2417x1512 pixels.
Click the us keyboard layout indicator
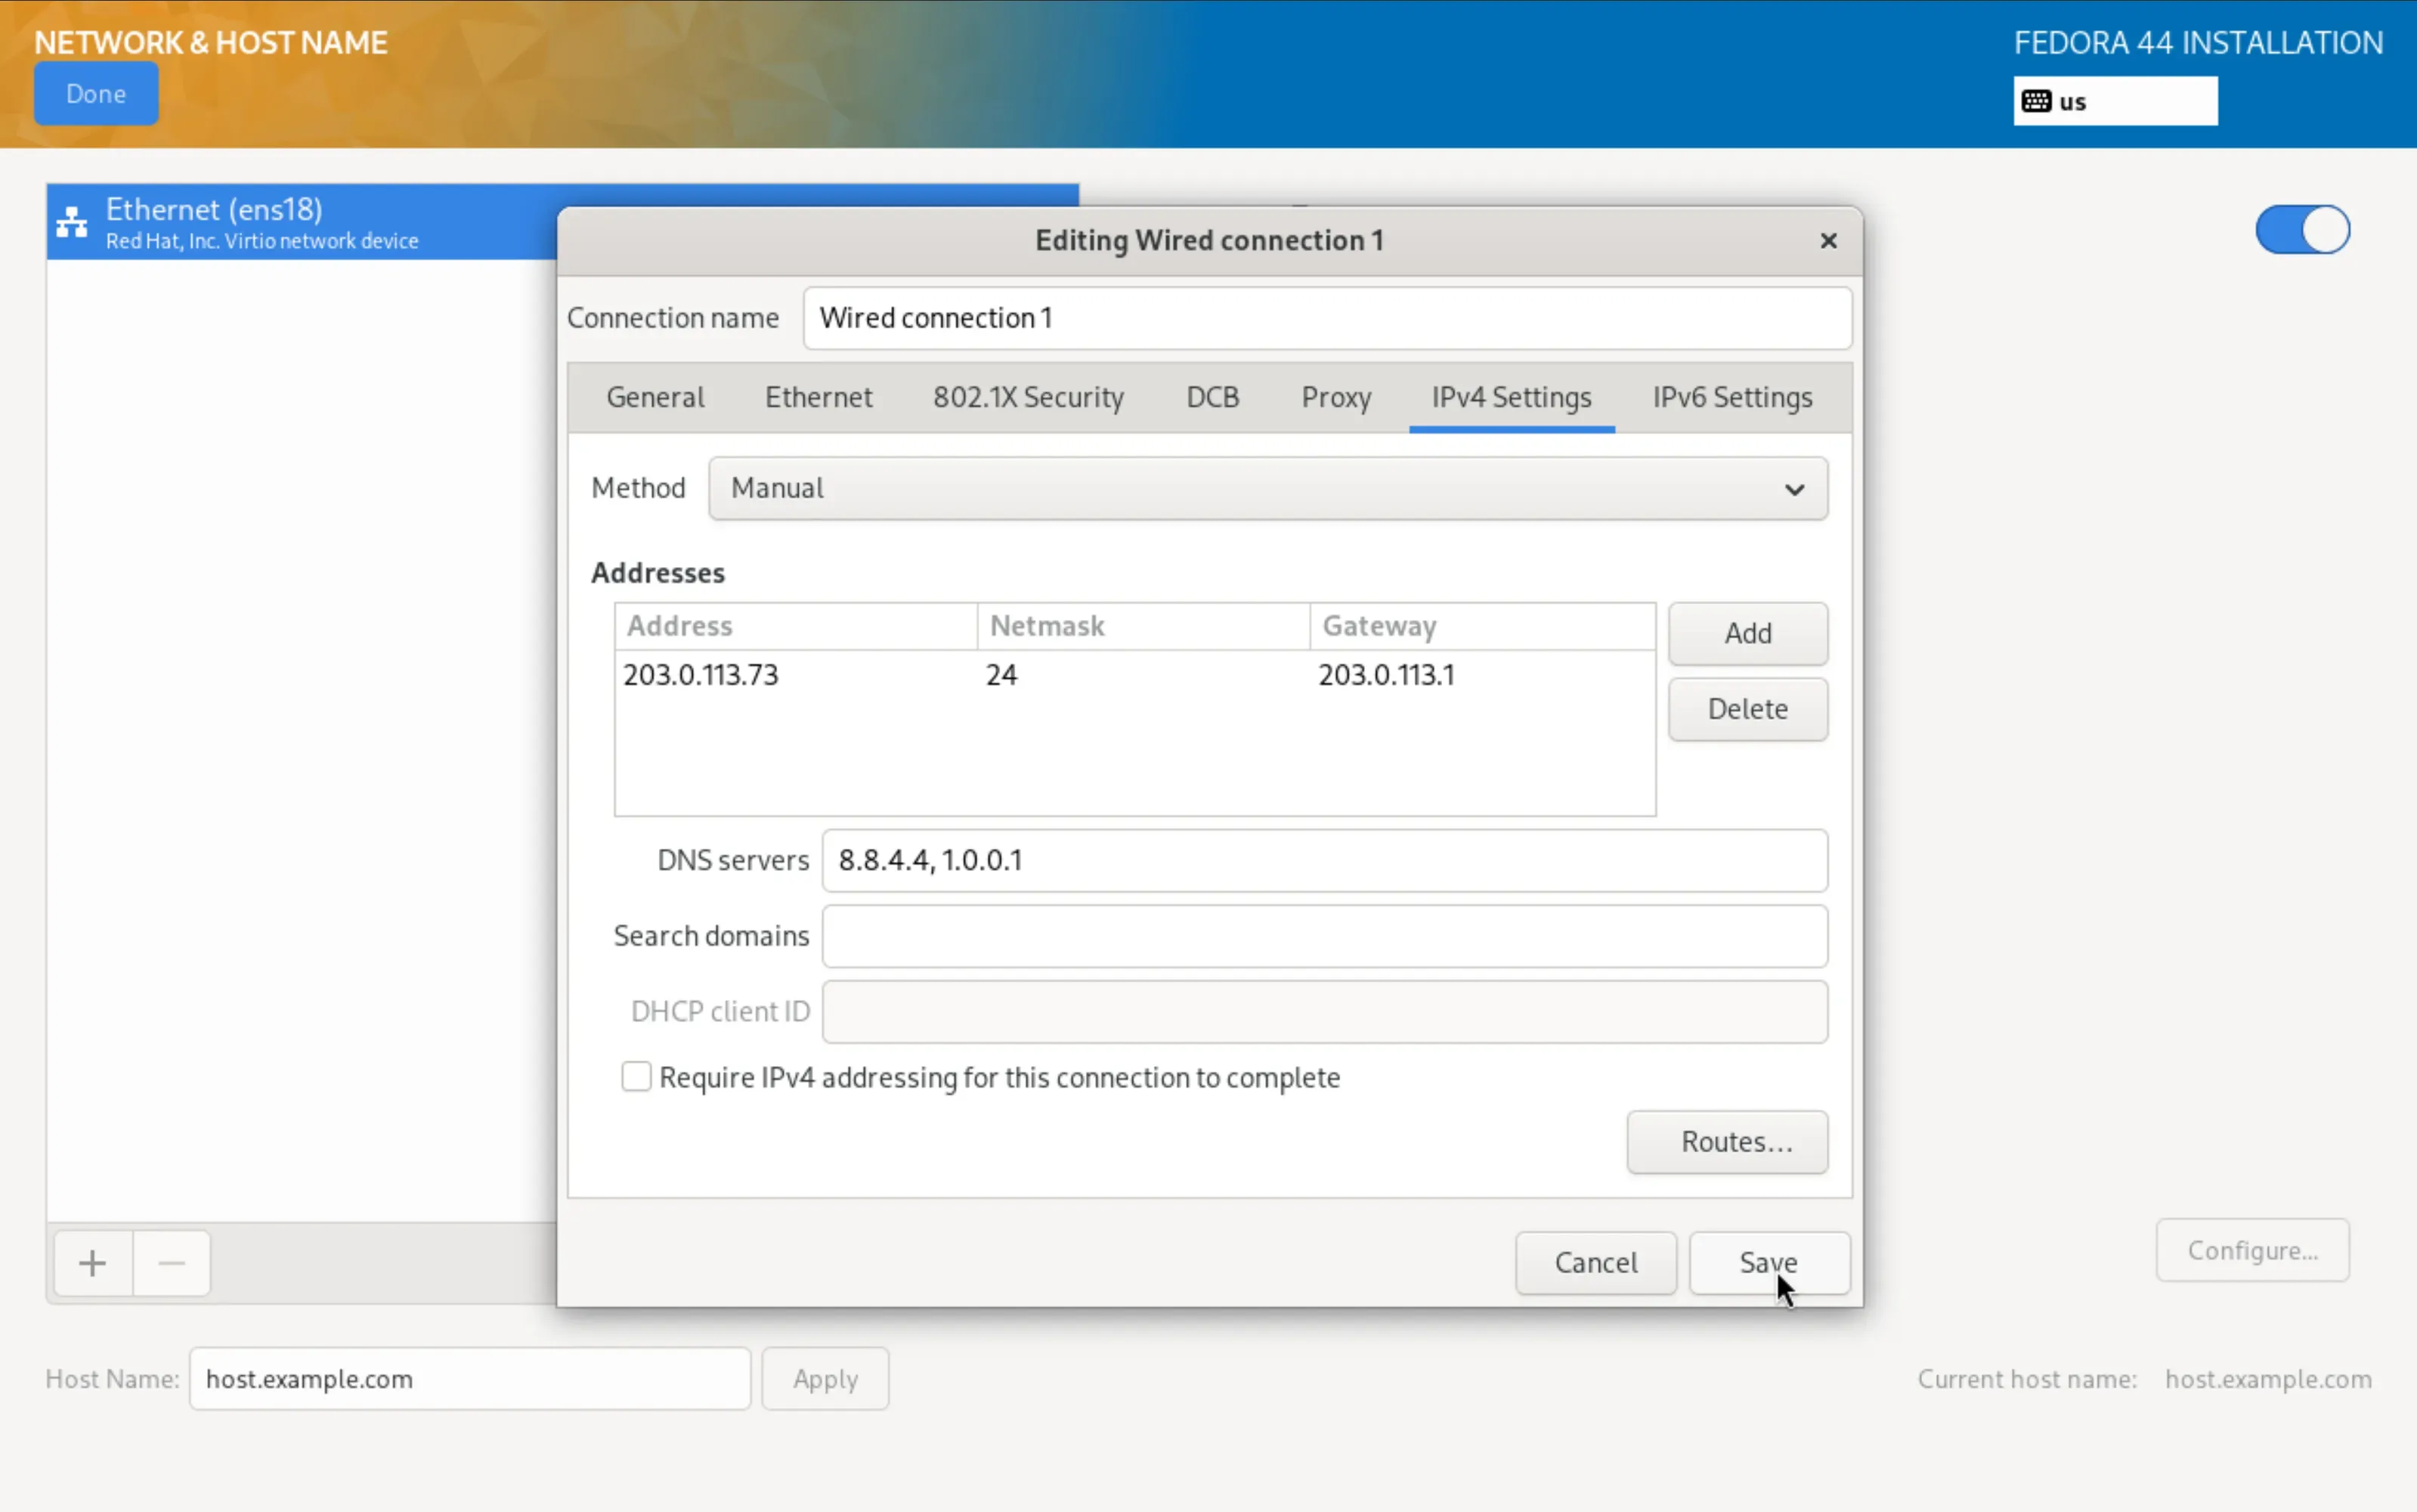pyautogui.click(x=2115, y=101)
